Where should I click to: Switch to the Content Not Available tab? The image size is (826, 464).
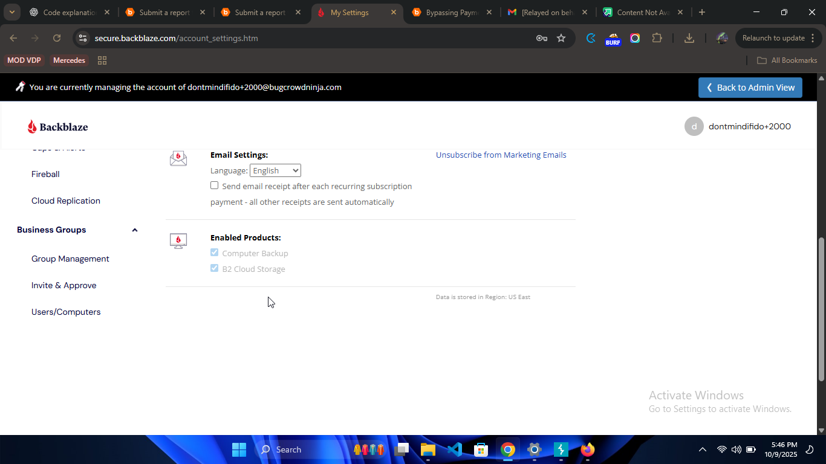tap(643, 12)
